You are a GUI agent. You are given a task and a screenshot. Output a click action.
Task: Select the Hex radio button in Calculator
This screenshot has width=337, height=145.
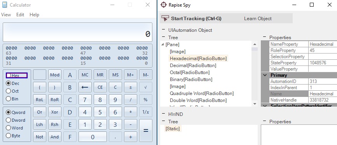16,76
